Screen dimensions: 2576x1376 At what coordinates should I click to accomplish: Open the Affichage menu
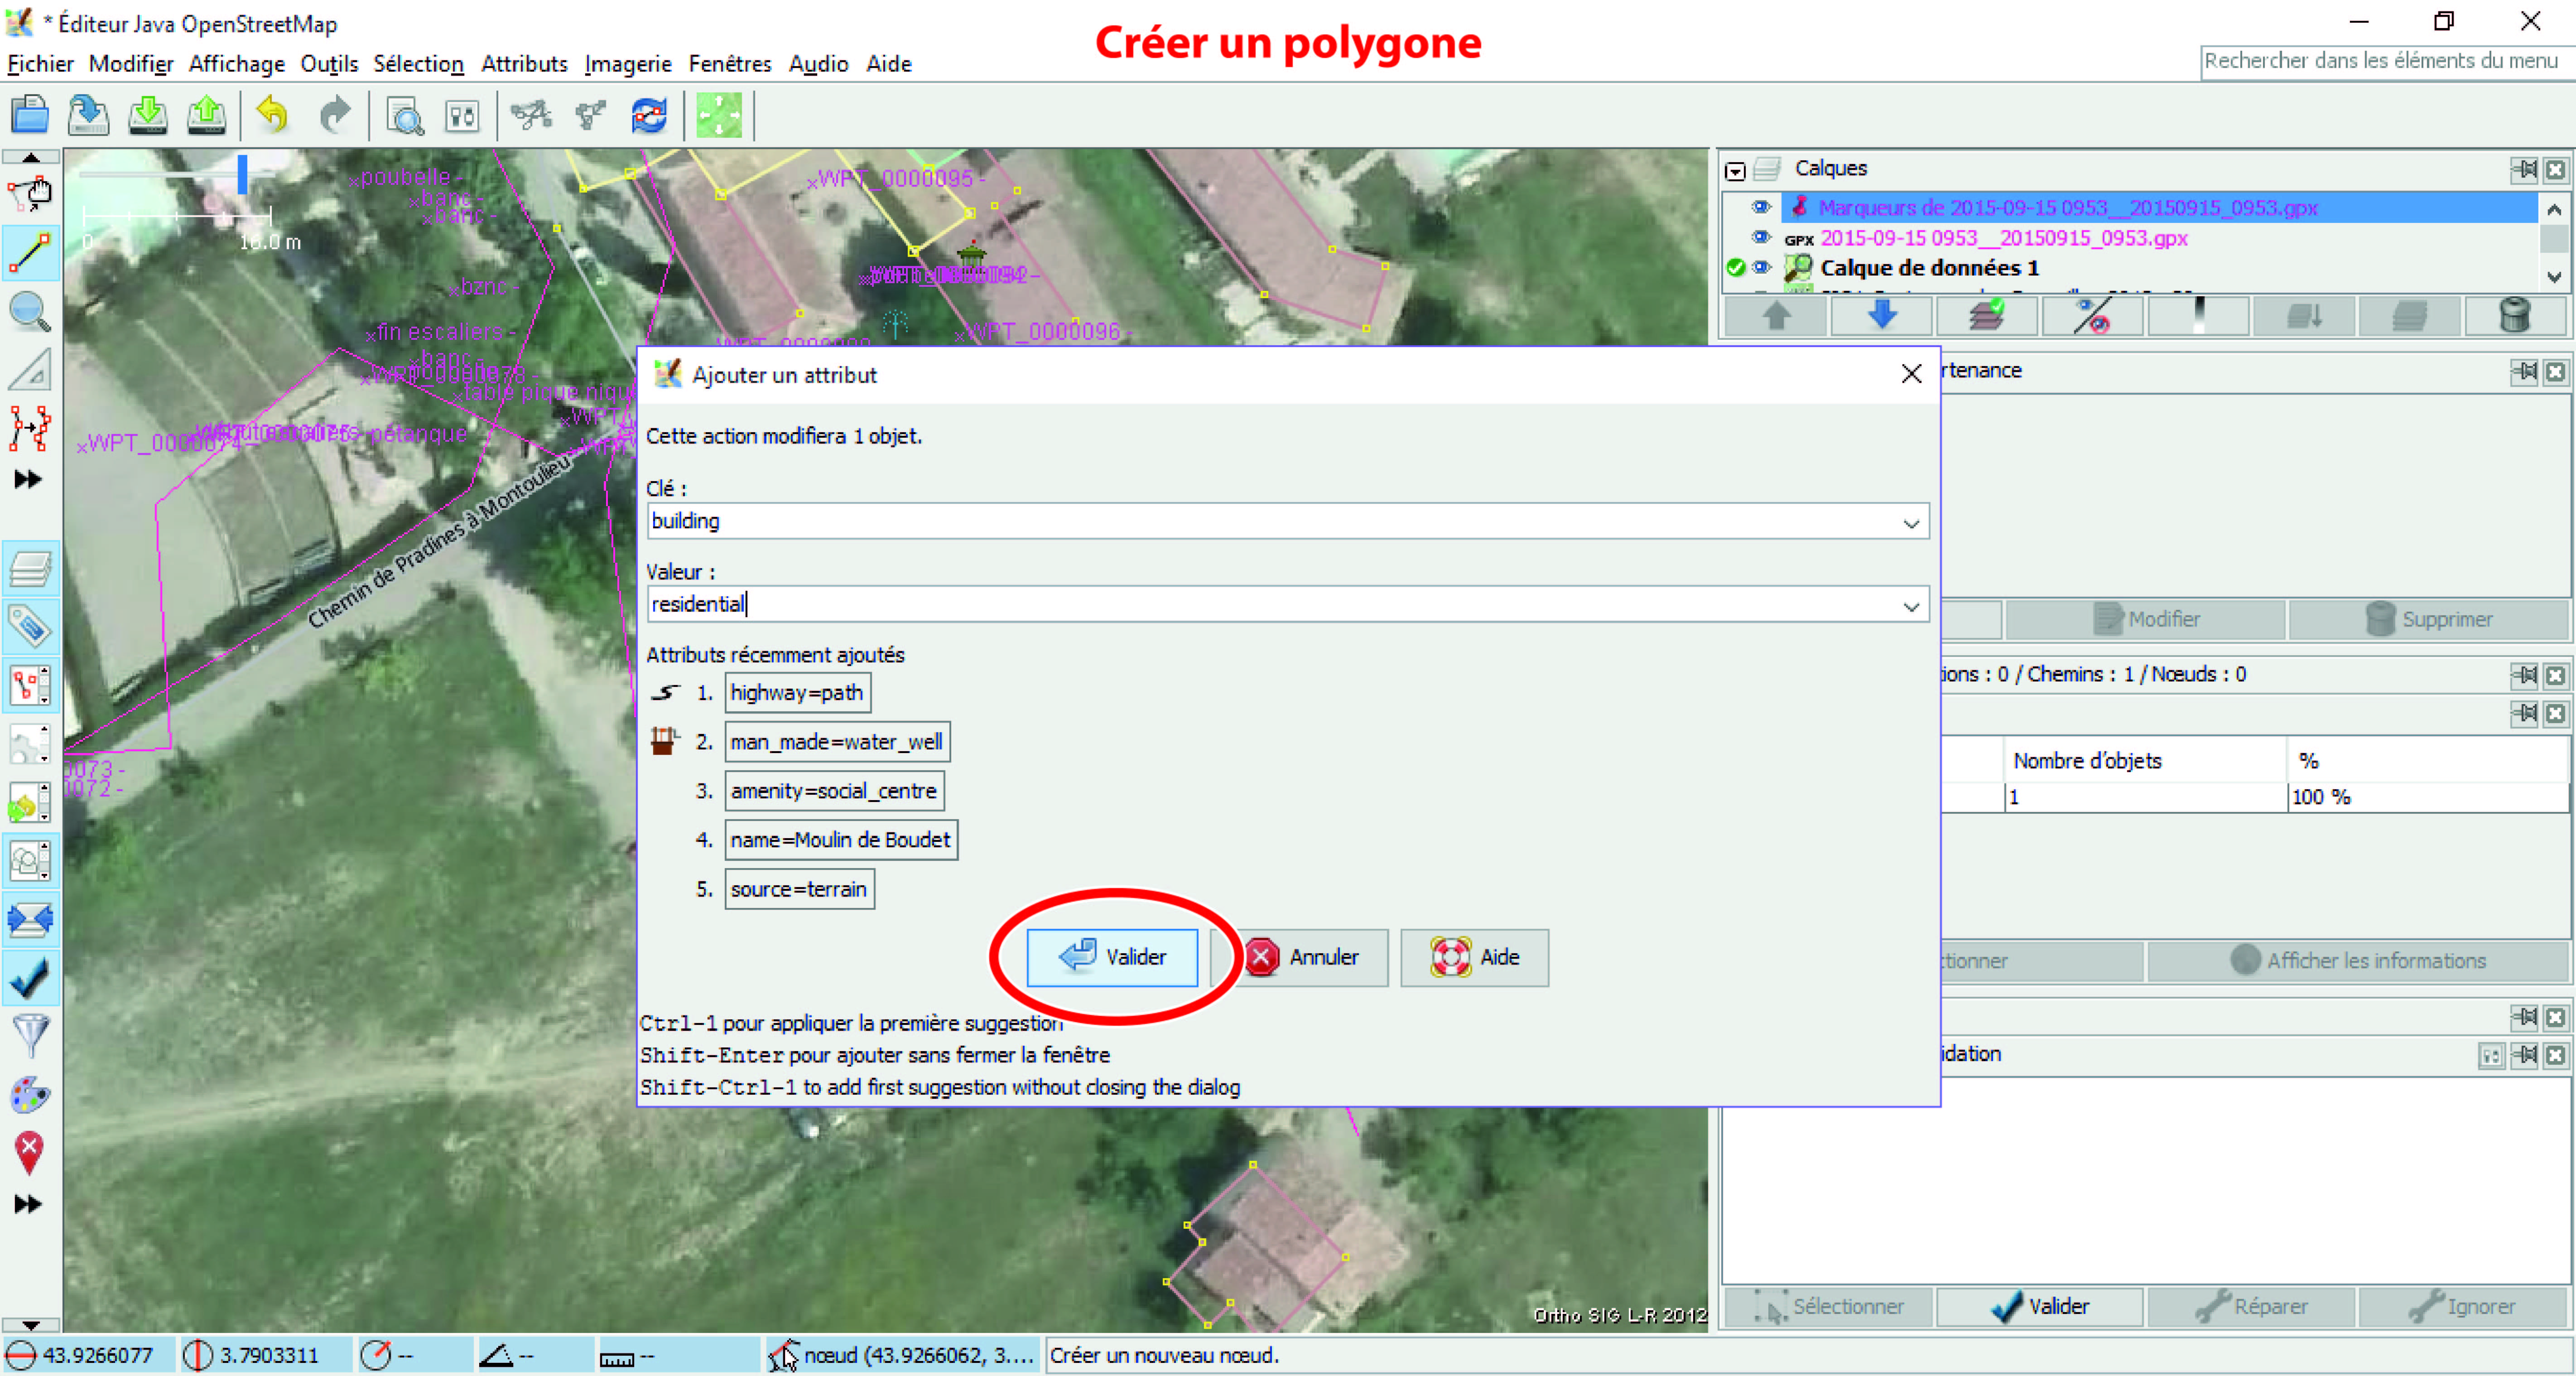coord(237,64)
